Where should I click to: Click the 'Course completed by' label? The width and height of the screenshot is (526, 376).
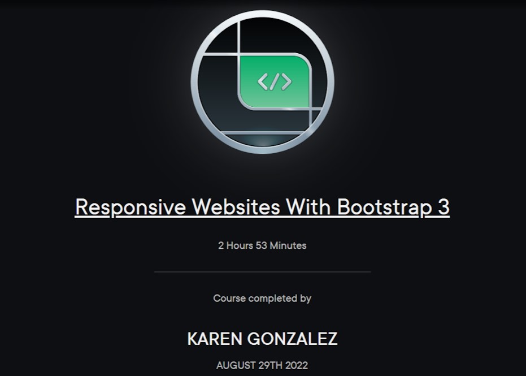262,299
